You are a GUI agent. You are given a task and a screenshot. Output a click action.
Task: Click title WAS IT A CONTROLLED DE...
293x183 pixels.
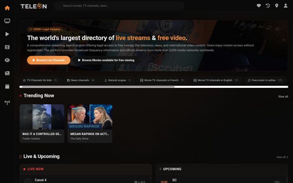coord(42,134)
